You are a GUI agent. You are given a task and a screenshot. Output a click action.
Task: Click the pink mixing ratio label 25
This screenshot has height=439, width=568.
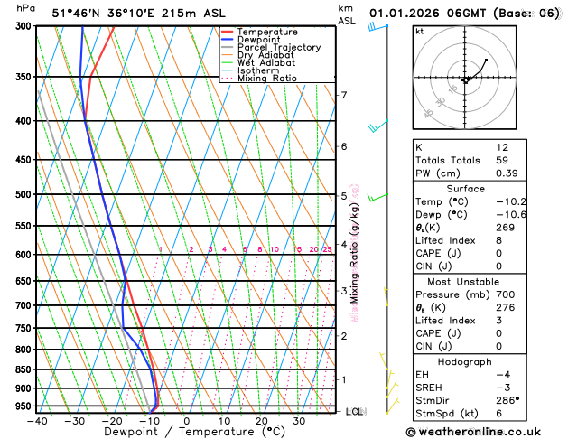[328, 249]
